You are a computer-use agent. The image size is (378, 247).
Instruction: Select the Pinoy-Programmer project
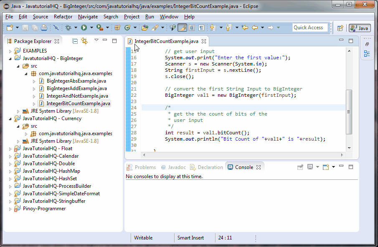pyautogui.click(x=44, y=209)
